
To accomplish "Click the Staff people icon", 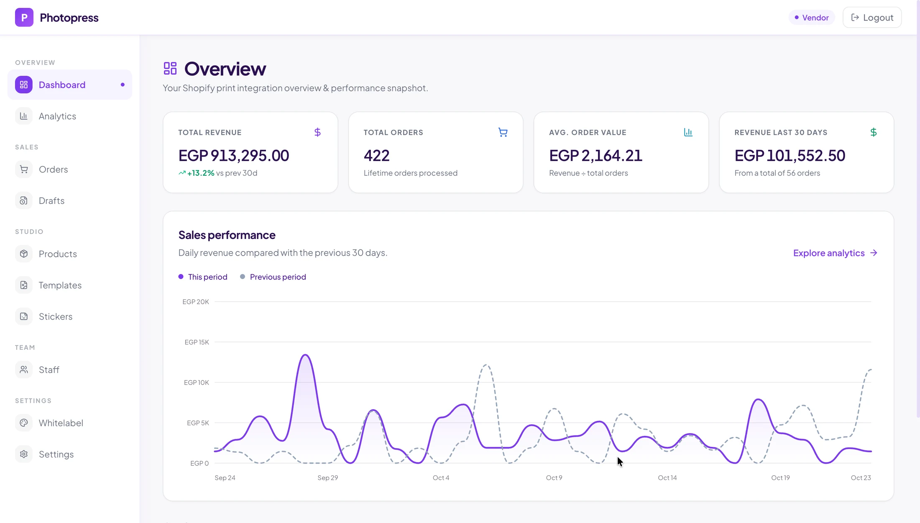I will [x=24, y=369].
